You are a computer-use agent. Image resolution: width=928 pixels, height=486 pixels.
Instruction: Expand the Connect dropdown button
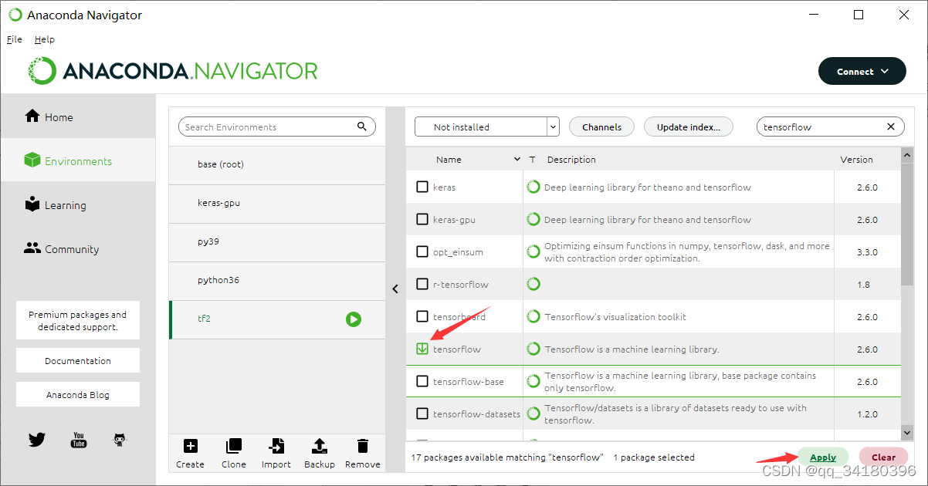pos(862,71)
